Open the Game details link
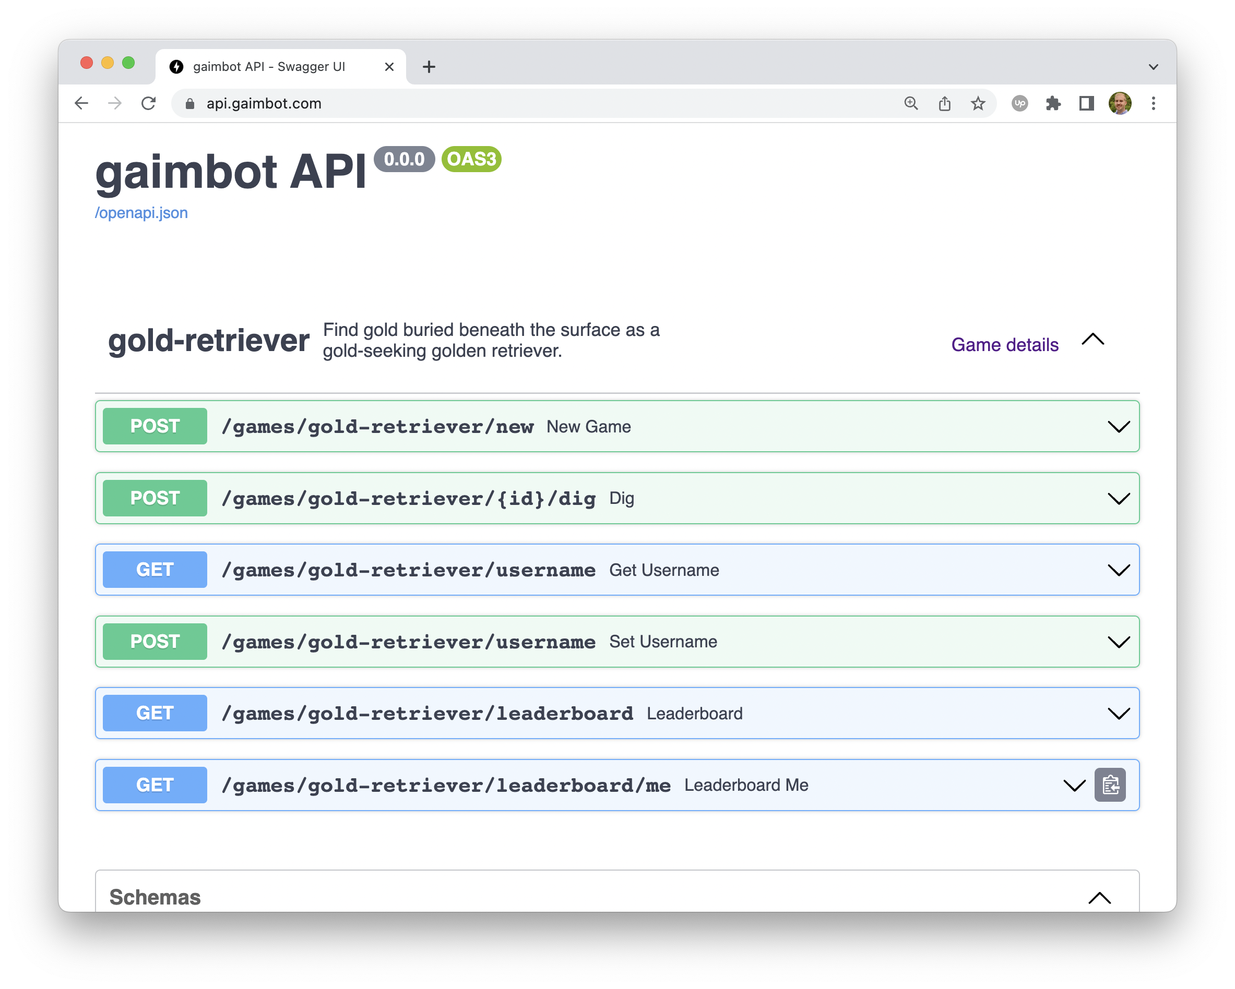The image size is (1235, 989). [x=1005, y=345]
